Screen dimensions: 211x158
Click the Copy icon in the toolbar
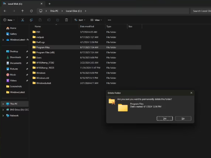(x=31, y=20)
